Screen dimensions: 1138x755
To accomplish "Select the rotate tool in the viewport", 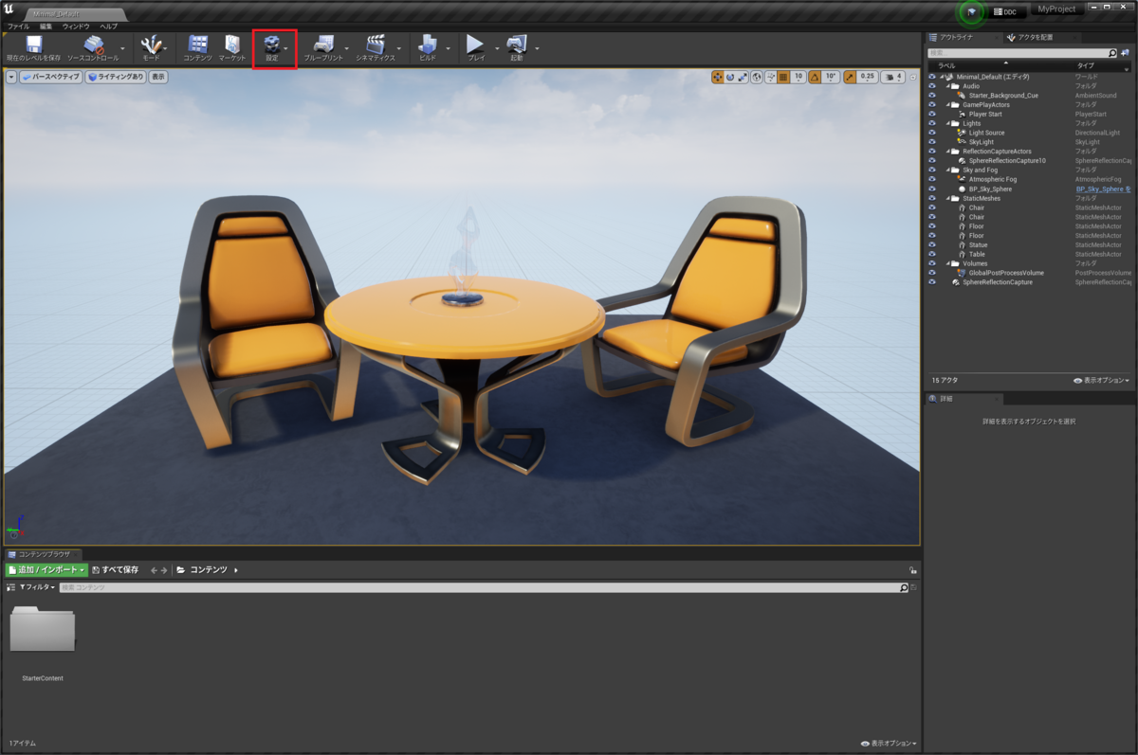I will [x=731, y=77].
